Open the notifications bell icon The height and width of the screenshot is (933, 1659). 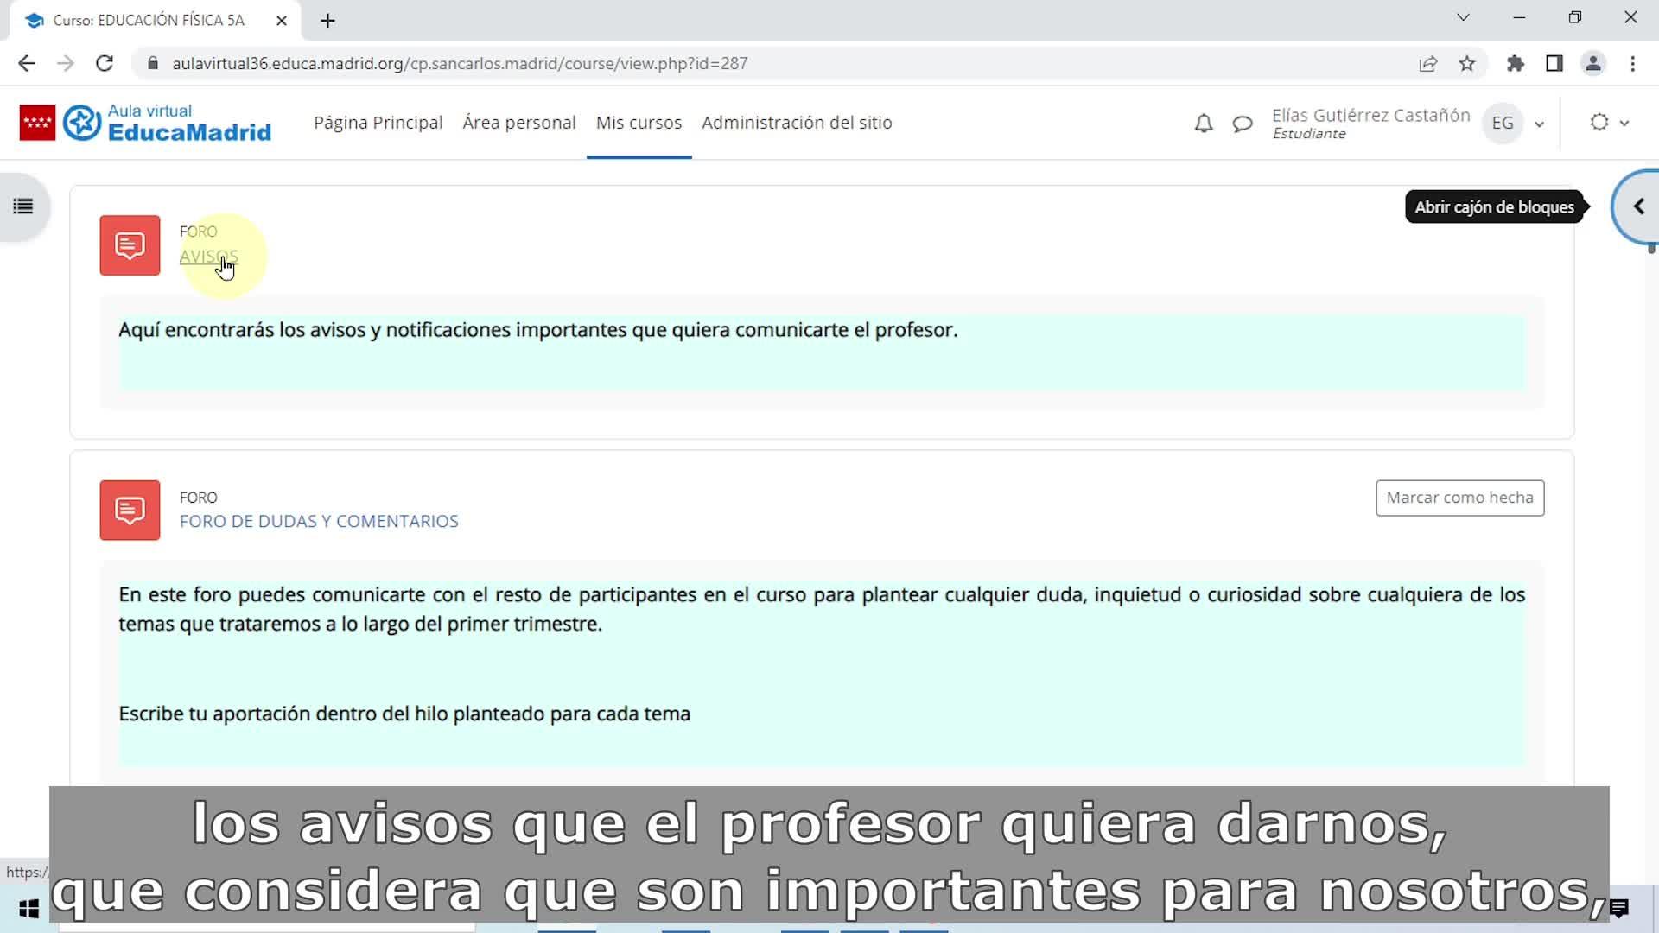pos(1203,124)
